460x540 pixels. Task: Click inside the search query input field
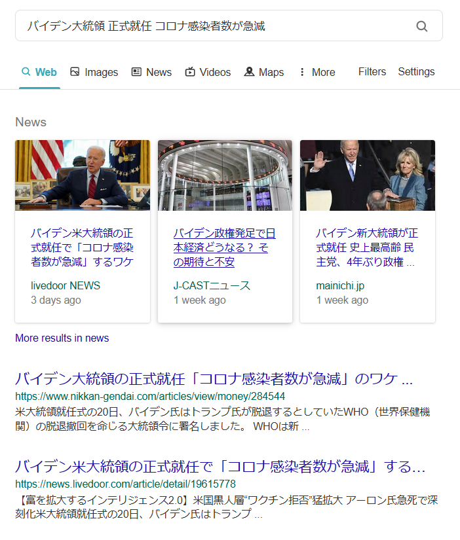coord(210,26)
